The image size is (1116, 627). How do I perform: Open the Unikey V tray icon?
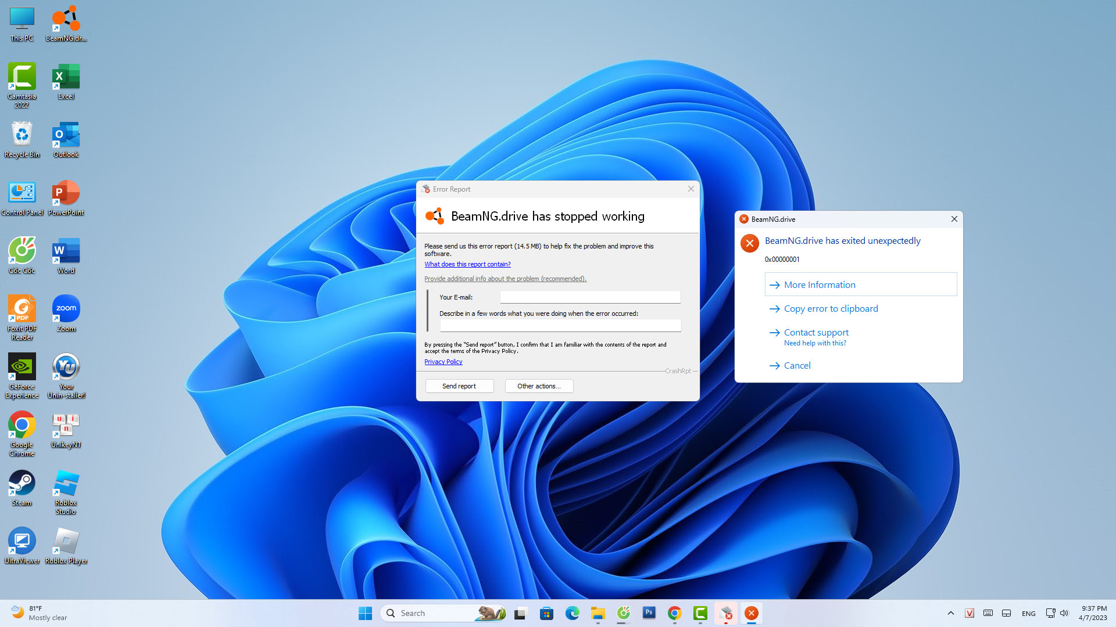click(970, 613)
